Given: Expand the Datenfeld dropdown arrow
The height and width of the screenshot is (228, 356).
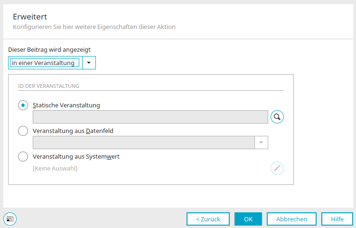Looking at the screenshot, I should 261,142.
